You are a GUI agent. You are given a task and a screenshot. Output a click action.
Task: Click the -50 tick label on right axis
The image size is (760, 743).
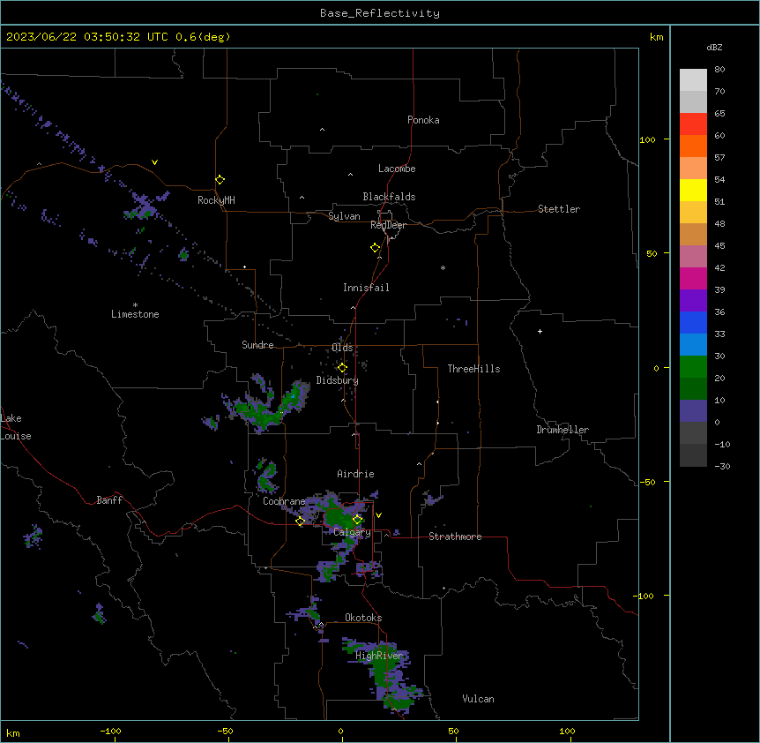[x=647, y=482]
